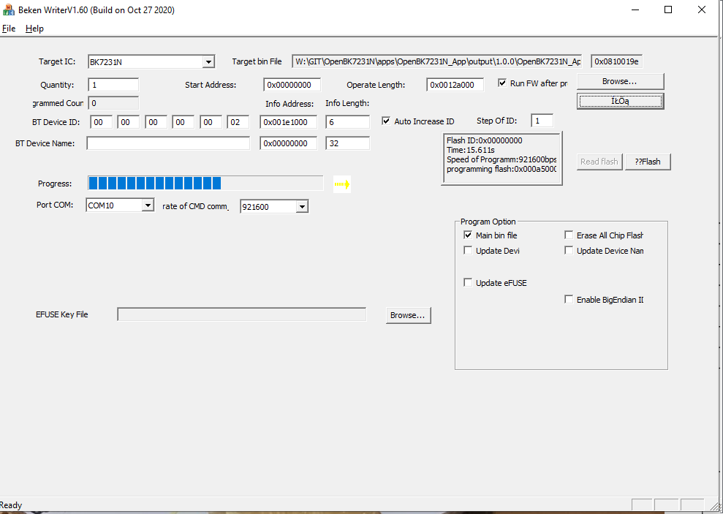This screenshot has width=723, height=514.
Task: Click device name length field 32
Action: pos(347,143)
